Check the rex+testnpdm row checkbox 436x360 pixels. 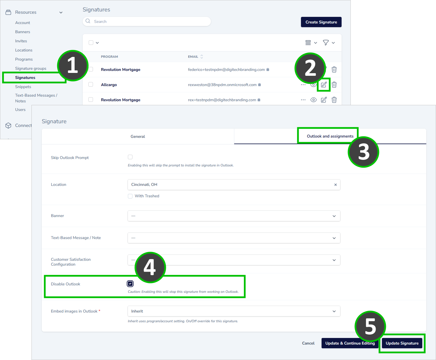click(x=91, y=100)
